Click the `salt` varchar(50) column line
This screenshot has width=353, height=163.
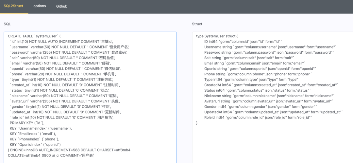click(x=63, y=58)
